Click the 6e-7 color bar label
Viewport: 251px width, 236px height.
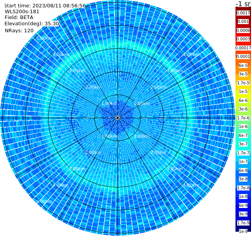coord(243,135)
